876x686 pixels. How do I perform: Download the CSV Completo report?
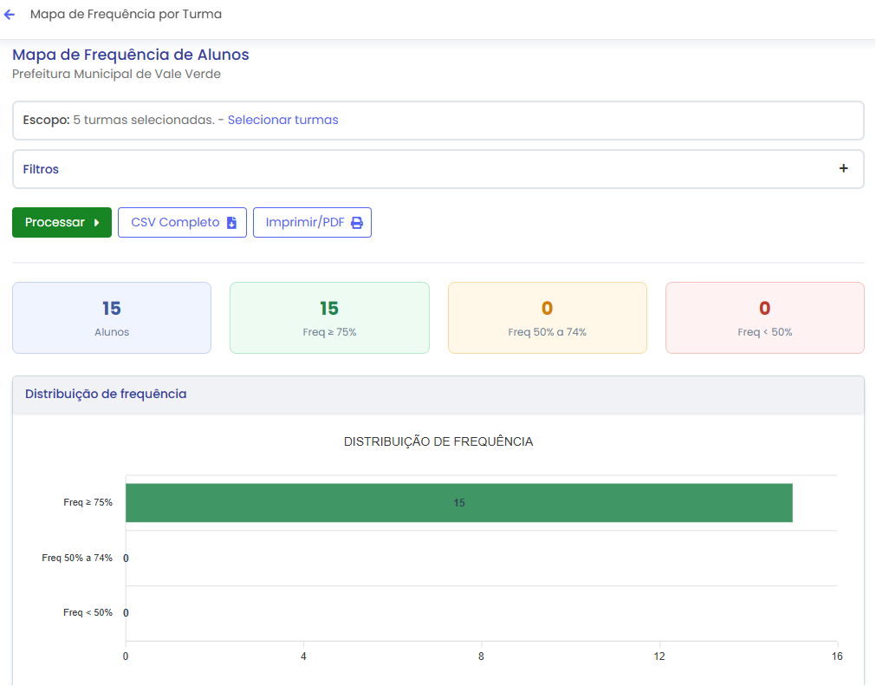point(182,223)
